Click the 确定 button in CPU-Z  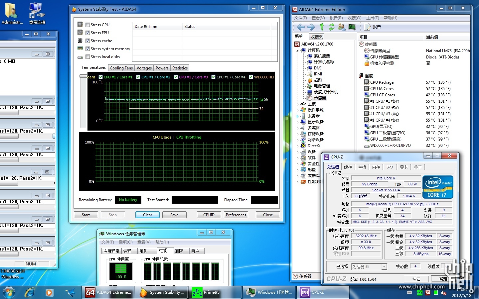[x=443, y=279]
